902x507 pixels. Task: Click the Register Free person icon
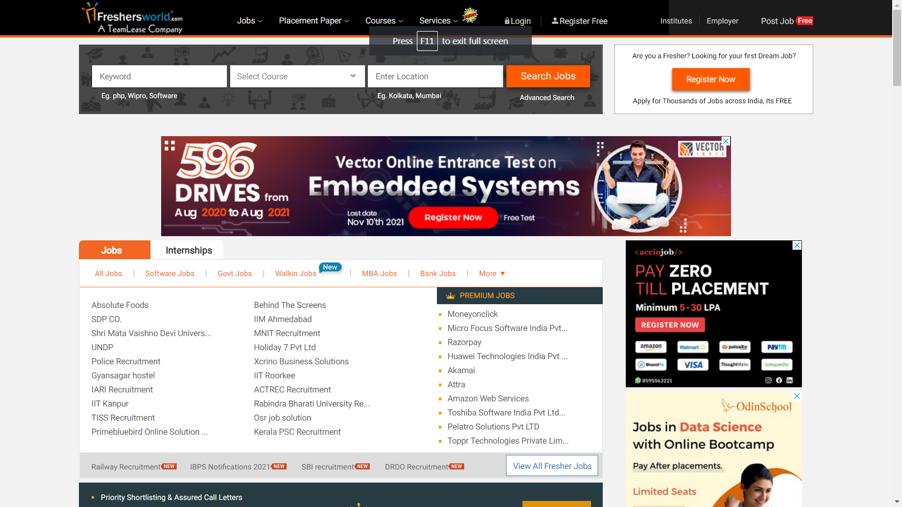555,21
